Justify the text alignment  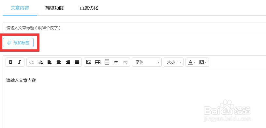(77, 62)
